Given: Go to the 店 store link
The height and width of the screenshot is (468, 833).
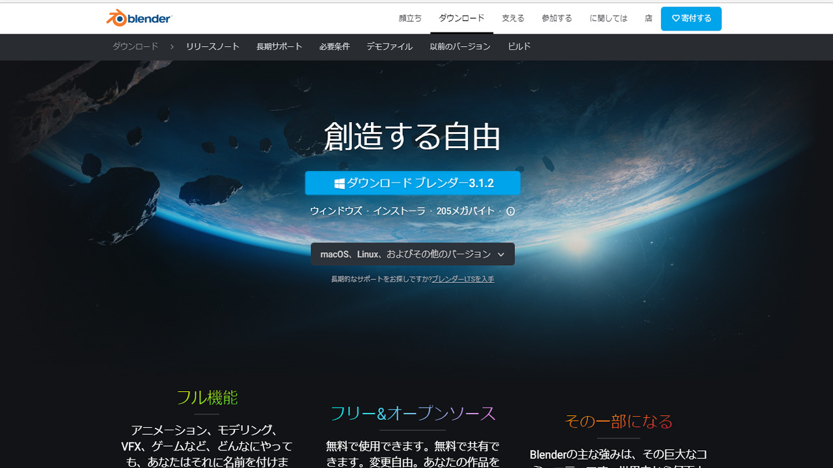Looking at the screenshot, I should click(648, 18).
